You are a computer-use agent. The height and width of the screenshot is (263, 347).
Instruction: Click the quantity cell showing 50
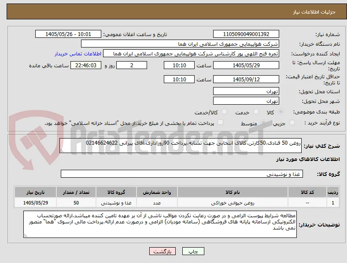tap(76, 203)
